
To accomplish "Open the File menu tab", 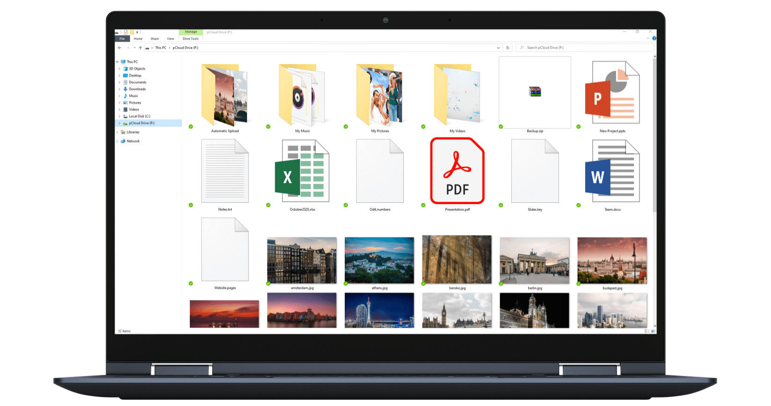I will point(122,39).
